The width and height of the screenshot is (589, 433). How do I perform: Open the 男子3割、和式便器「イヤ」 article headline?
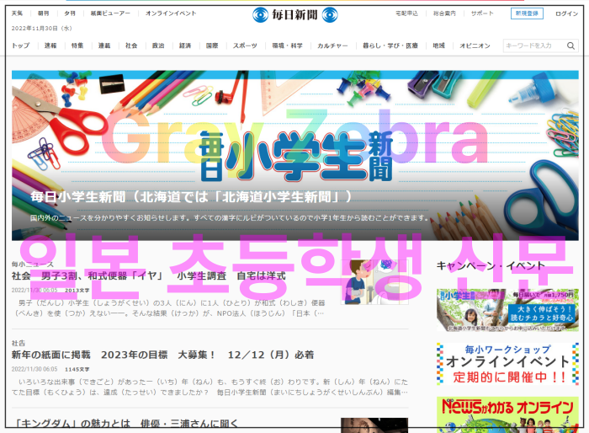tap(148, 276)
